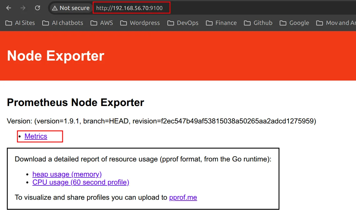Select the Prometheus Node Exporter heading
356x210 pixels.
point(75,102)
